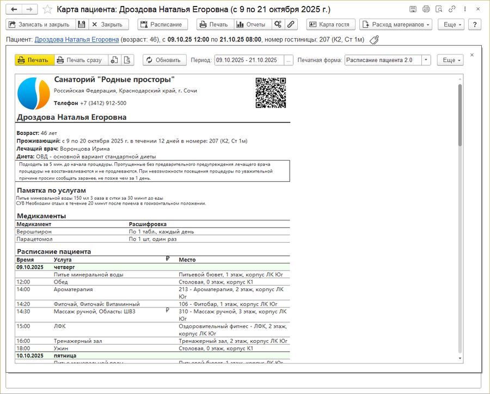
Task: Click the tag icon after the room number
Action: pyautogui.click(x=374, y=40)
